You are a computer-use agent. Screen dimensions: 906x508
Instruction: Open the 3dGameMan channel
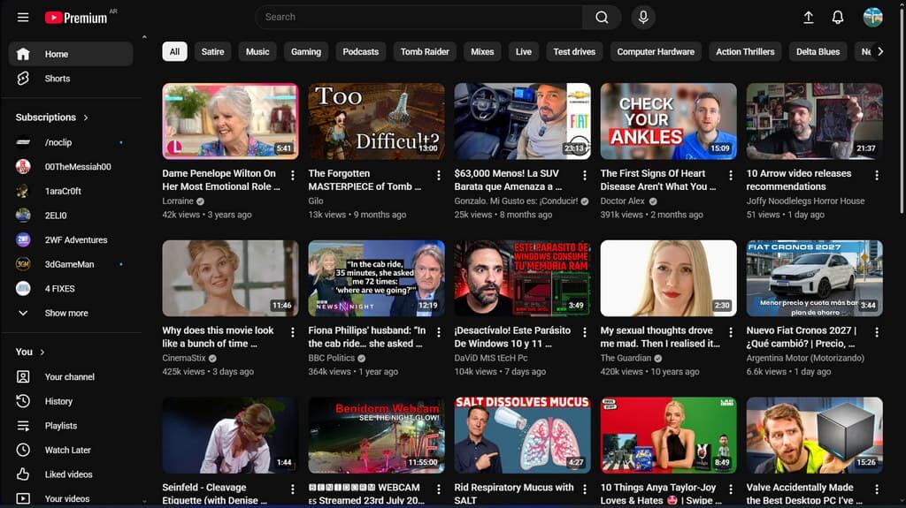tap(71, 264)
